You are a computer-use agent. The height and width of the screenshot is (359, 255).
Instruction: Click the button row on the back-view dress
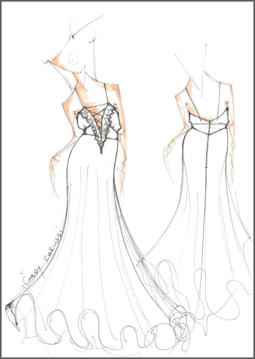pos(206,146)
